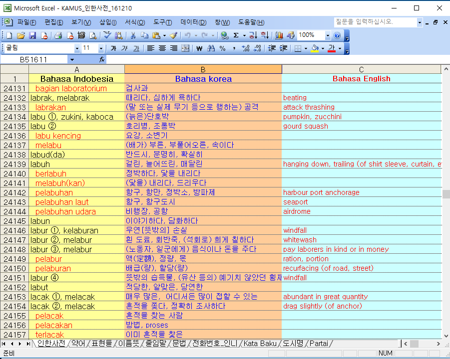Click the Sort Ascending icon
This screenshot has height=359, width=450.
pyautogui.click(x=253, y=35)
